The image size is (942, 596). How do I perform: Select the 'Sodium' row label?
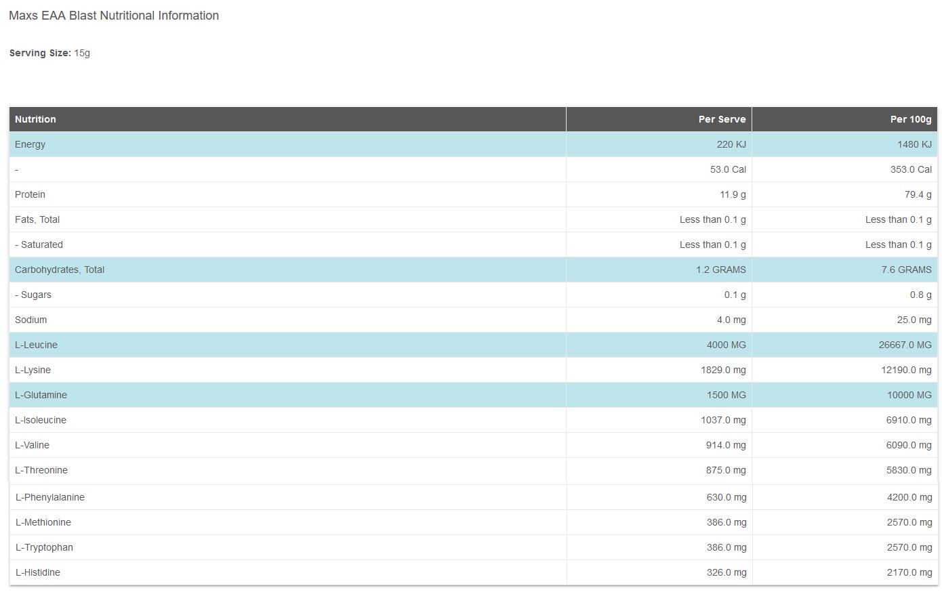click(x=30, y=320)
